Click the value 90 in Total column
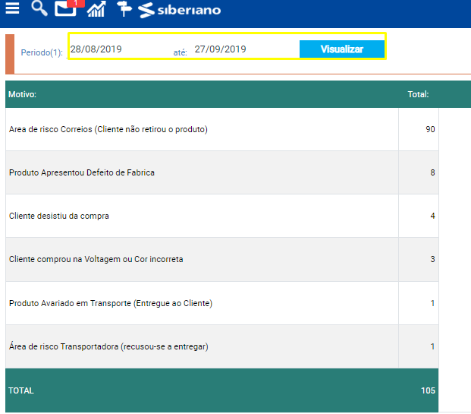This screenshot has width=471, height=414. [430, 129]
